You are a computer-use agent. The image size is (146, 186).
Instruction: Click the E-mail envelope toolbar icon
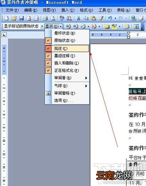coord(36,18)
